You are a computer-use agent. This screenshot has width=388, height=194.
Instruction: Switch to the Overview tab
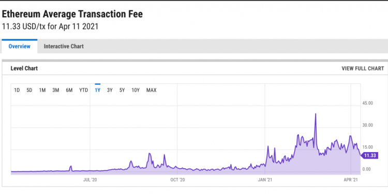(x=20, y=46)
